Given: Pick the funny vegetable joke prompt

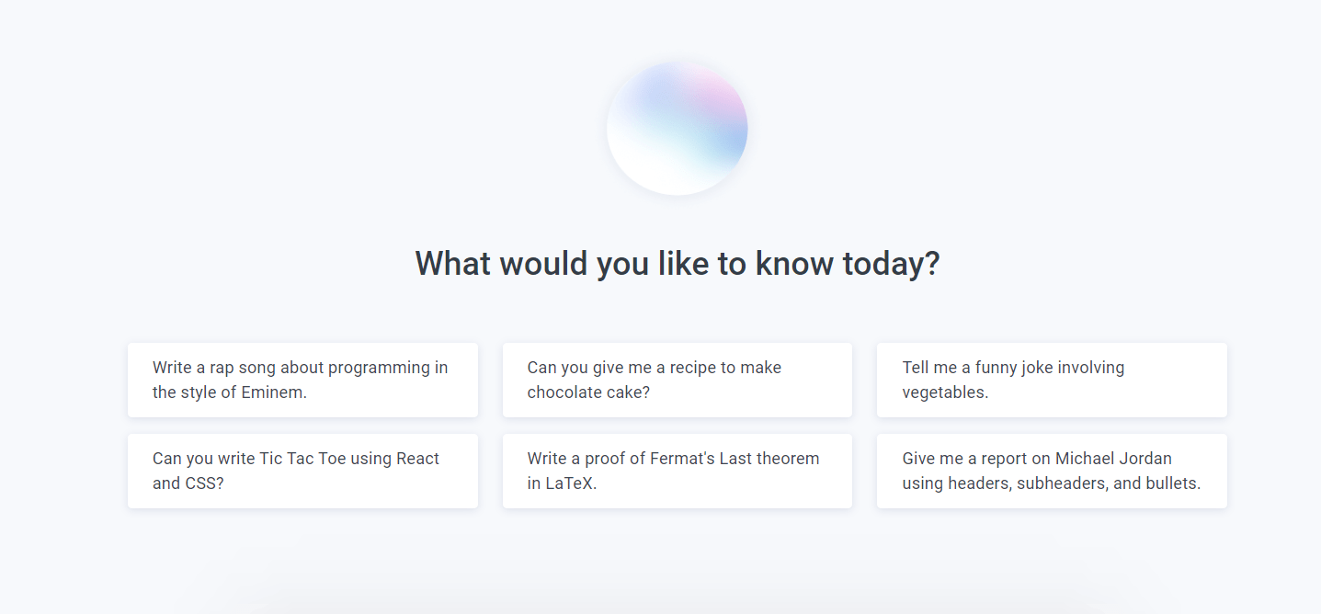Looking at the screenshot, I should tap(1052, 380).
